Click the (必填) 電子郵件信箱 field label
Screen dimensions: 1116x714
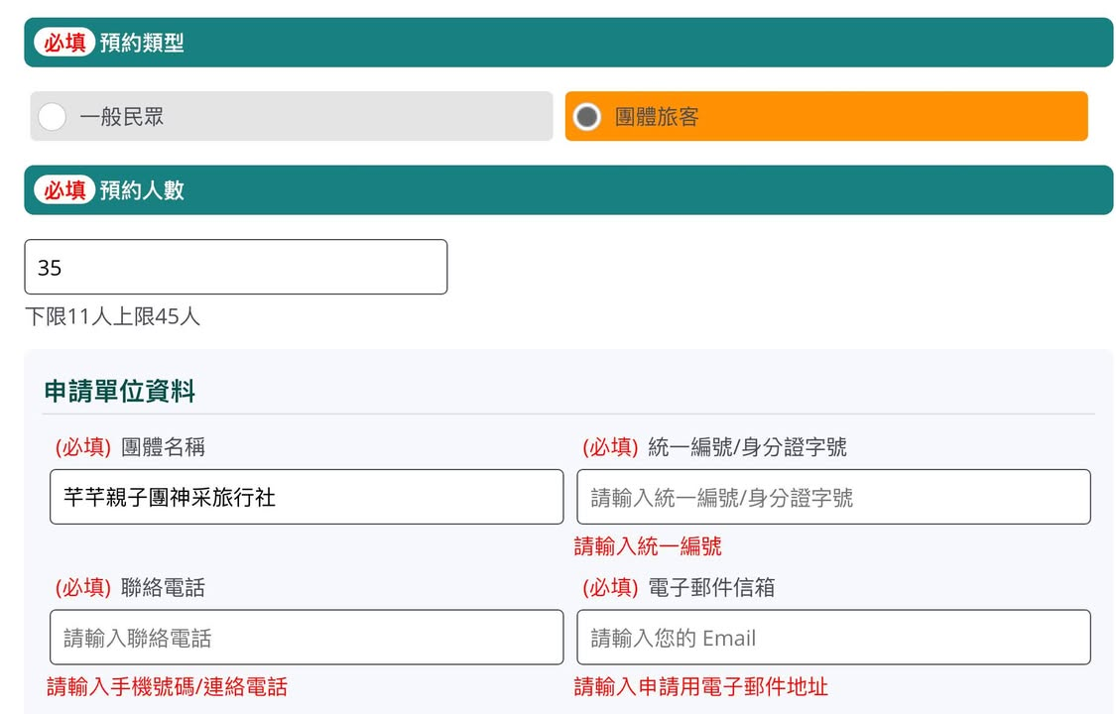pos(679,588)
